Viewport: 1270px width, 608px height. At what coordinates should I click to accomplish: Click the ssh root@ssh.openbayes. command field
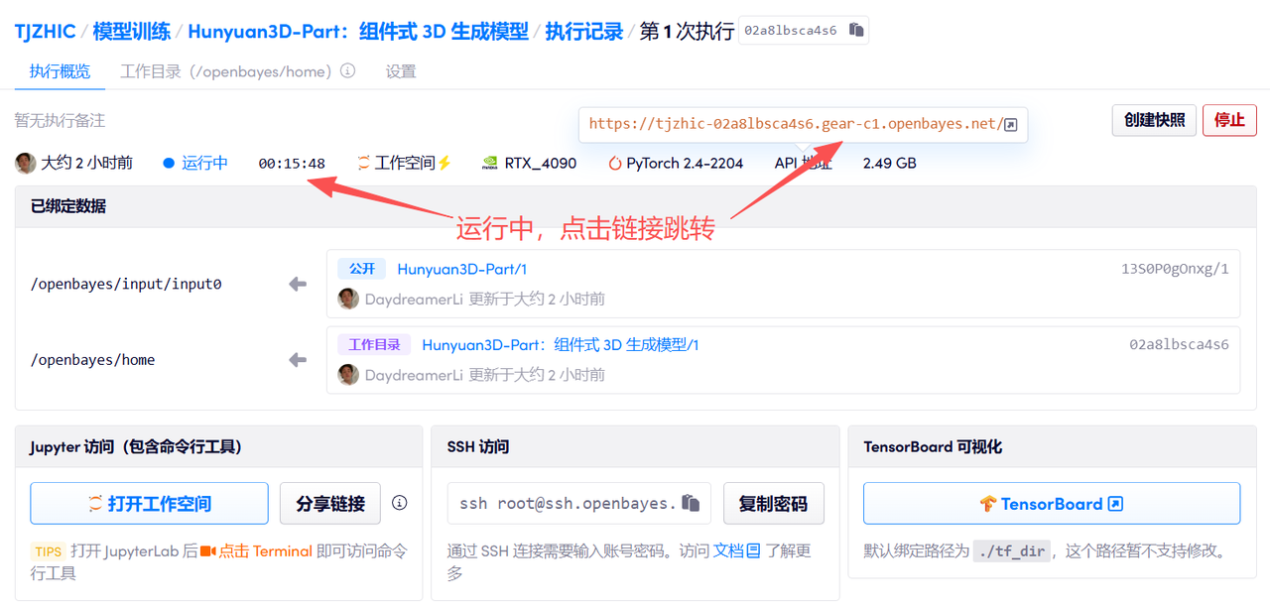click(579, 503)
